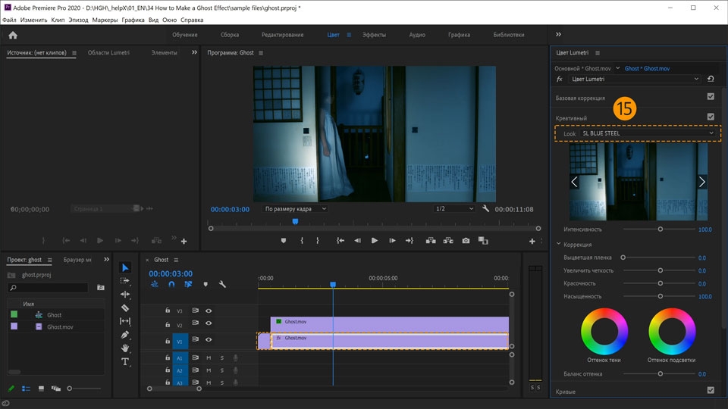
Task: Collapse the Коррекция section
Action: click(x=560, y=245)
